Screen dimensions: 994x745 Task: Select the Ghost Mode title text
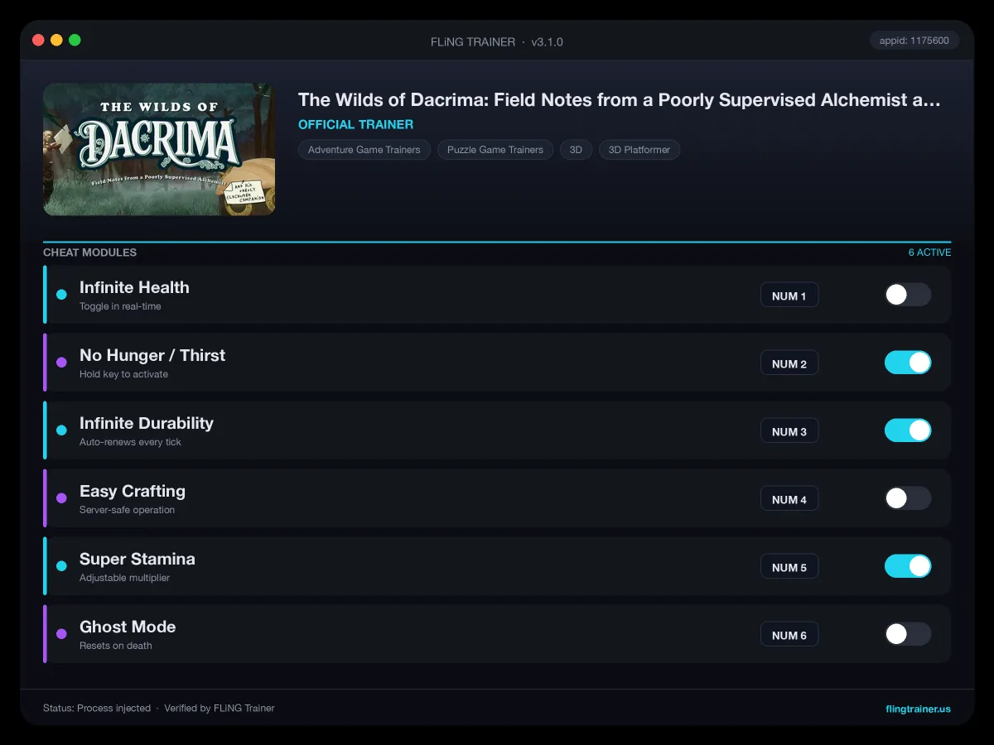[128, 627]
